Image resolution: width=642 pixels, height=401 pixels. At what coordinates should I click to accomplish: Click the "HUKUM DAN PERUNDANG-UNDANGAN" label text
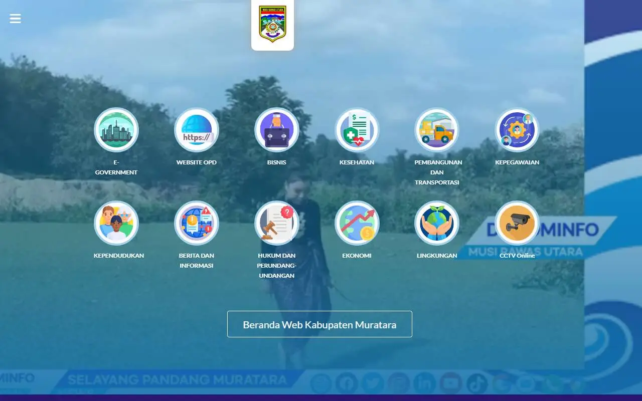(277, 266)
